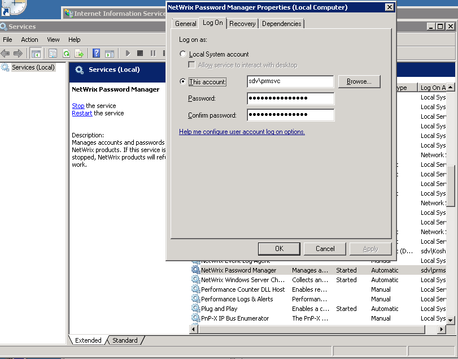Image resolution: width=458 pixels, height=359 pixels.
Task: Open the Dependencies tab
Action: point(282,24)
